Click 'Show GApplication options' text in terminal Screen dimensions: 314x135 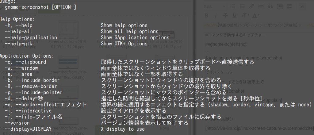(135, 37)
